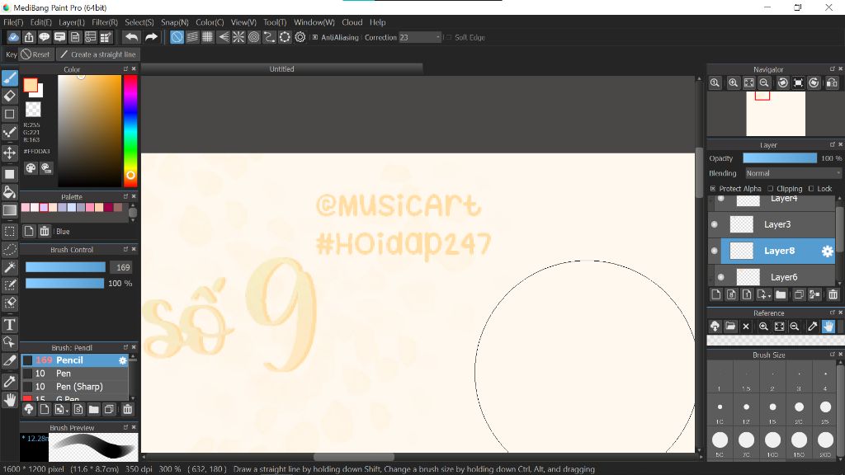The image size is (845, 475).
Task: Adjust the layer Opacity slider
Action: click(780, 158)
